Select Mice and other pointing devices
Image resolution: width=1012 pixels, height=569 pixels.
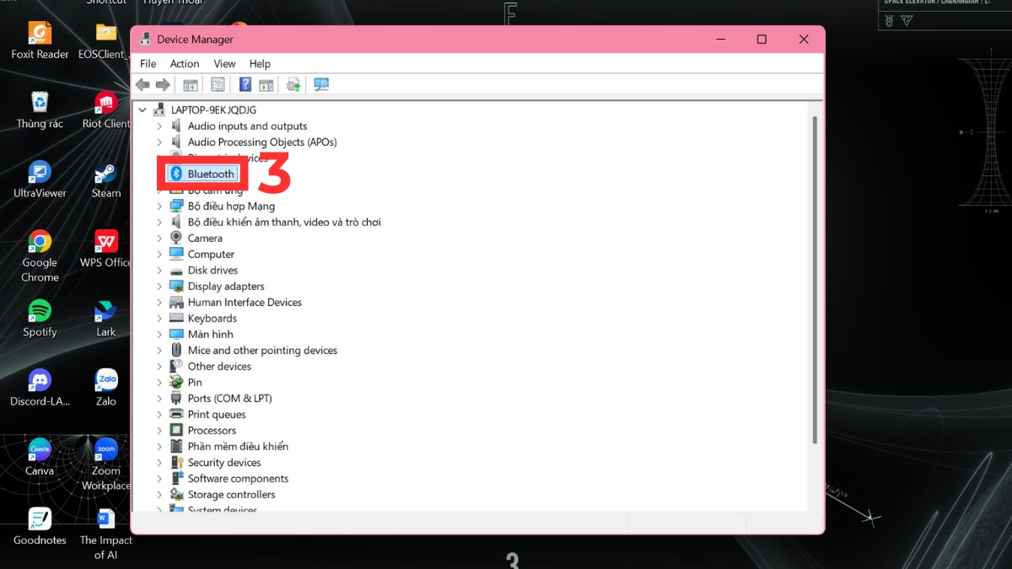pyautogui.click(x=261, y=351)
